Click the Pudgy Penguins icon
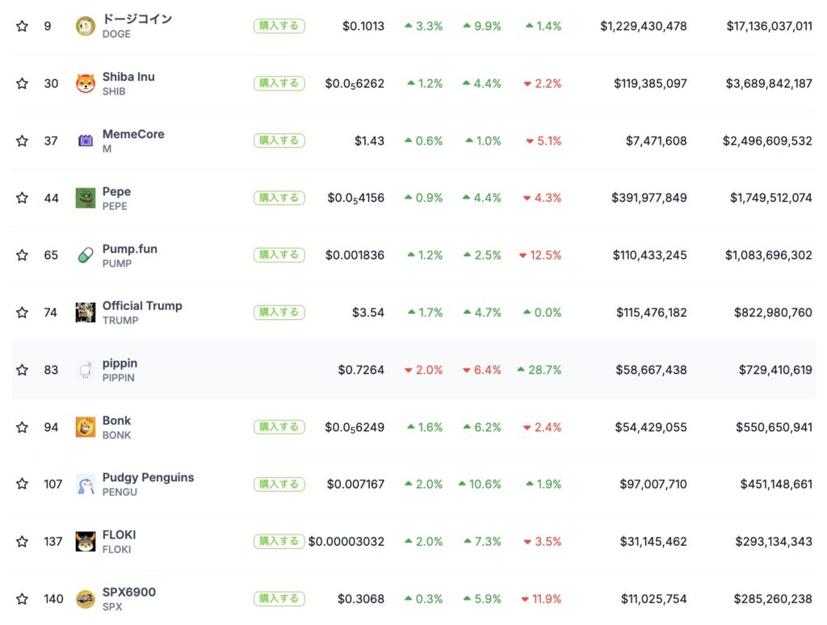The height and width of the screenshot is (625, 827). [85, 484]
